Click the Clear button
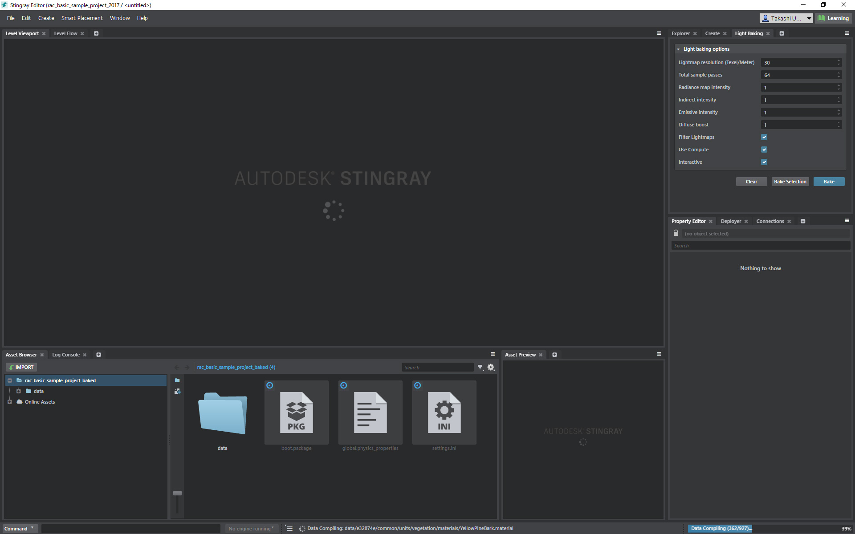Screen dimensions: 855x534 (x=751, y=182)
